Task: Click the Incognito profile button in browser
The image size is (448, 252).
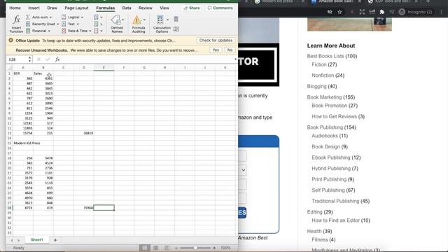Action: pyautogui.click(x=415, y=12)
